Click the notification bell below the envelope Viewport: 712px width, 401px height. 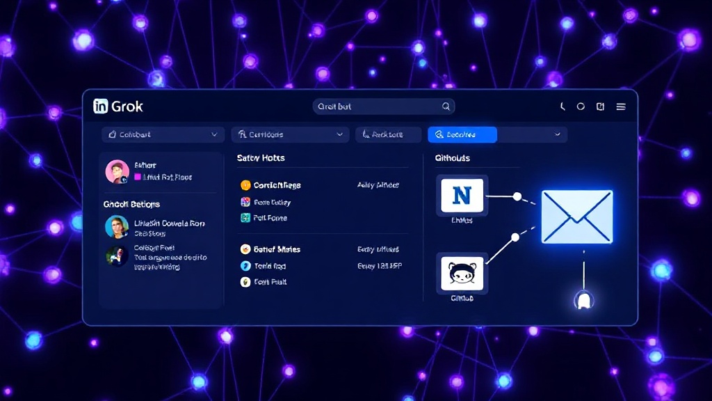point(584,300)
